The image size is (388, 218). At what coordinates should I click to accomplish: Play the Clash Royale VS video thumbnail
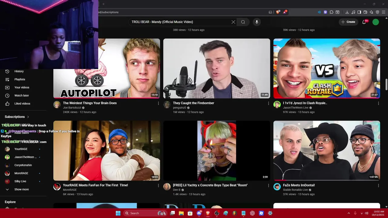tap(327, 68)
